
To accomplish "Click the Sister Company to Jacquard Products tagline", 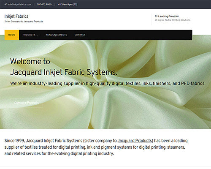I will 24,22.
